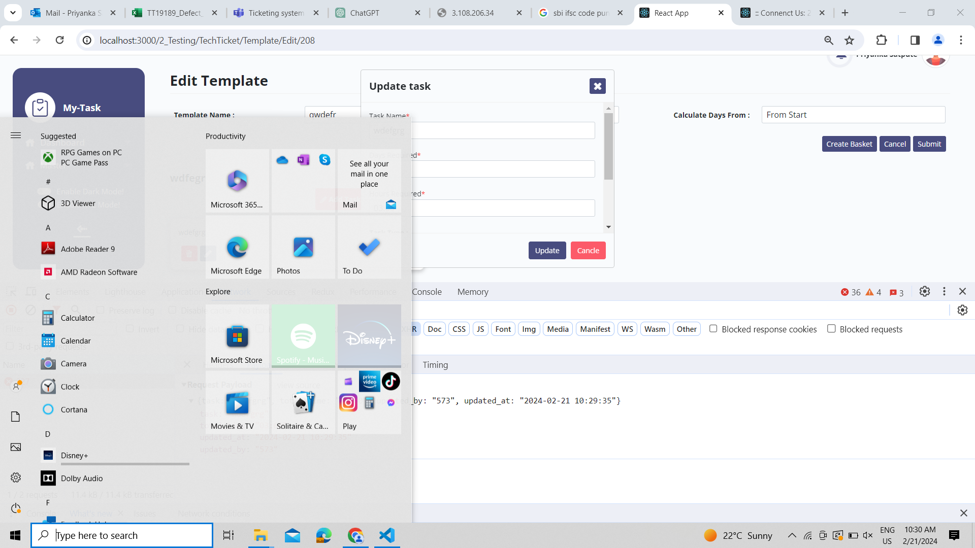
Task: Open Network panel settings gear
Action: click(962, 310)
